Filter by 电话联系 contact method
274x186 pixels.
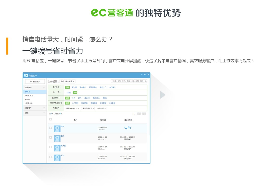tap(84, 103)
